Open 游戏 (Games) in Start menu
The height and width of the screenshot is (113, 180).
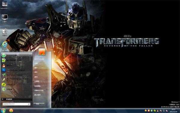point(36,77)
